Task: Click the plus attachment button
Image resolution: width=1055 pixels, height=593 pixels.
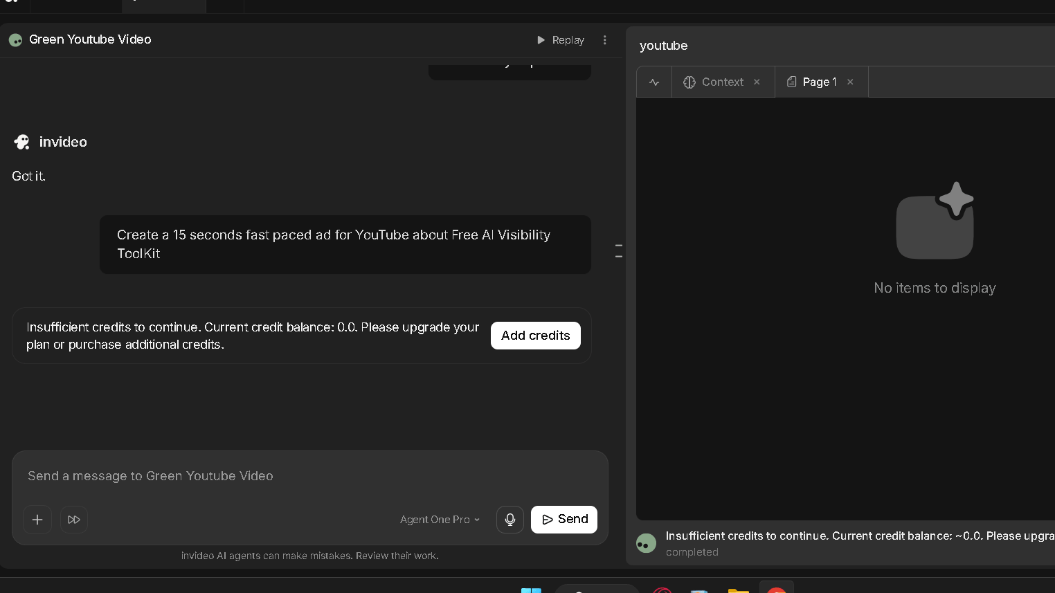Action: pos(37,520)
